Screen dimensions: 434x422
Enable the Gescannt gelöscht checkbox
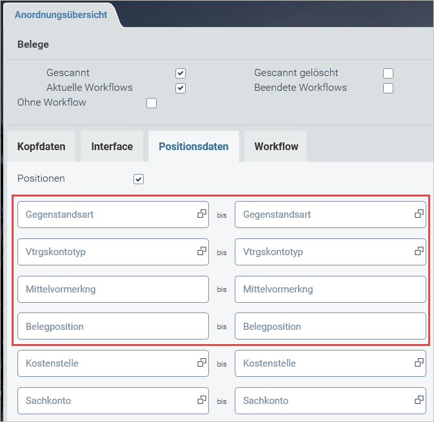coord(388,73)
